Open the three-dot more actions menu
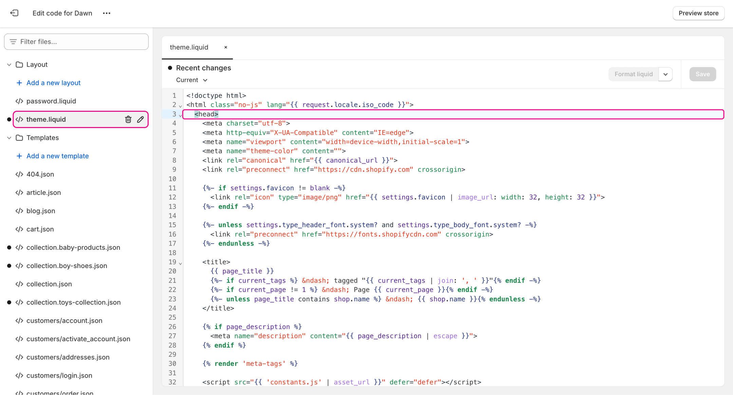This screenshot has height=395, width=733. [x=107, y=13]
